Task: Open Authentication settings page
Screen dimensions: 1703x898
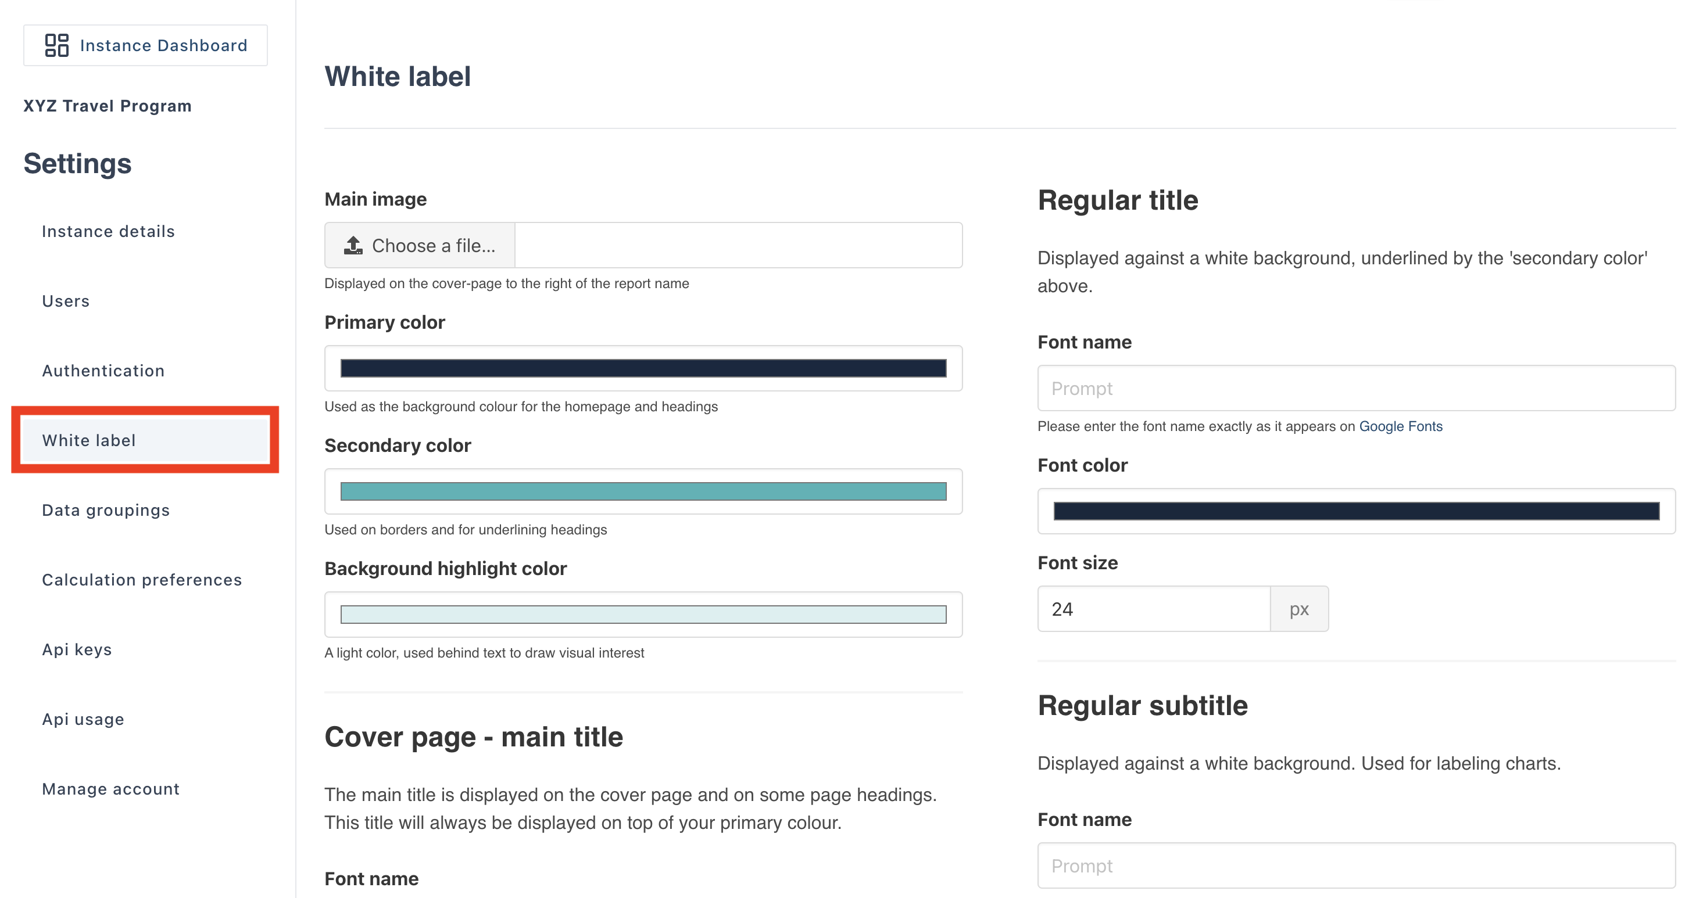Action: point(103,371)
